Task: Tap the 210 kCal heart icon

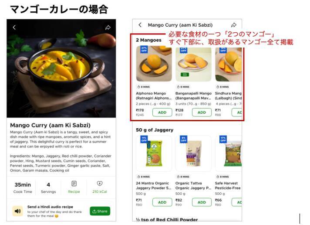Action: [x=100, y=184]
